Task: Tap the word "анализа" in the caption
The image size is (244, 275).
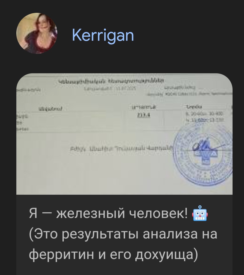Action: (x=170, y=234)
